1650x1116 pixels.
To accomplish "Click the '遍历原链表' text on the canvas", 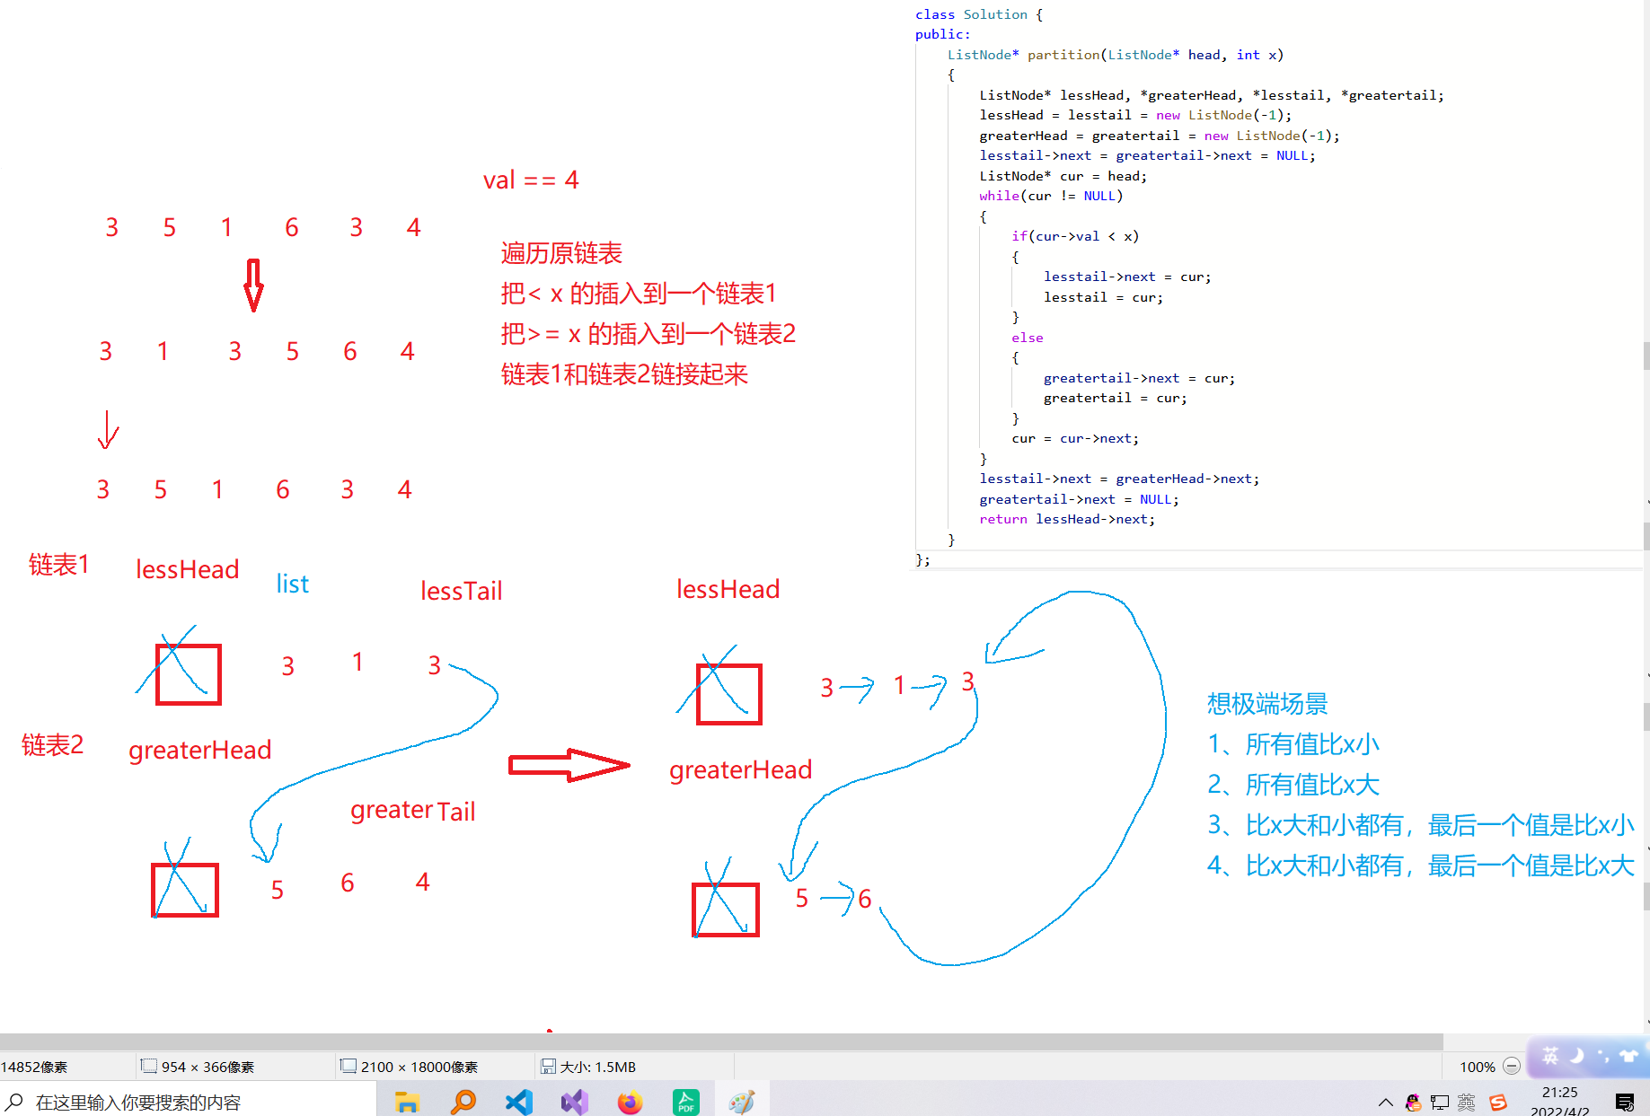I will 561,253.
